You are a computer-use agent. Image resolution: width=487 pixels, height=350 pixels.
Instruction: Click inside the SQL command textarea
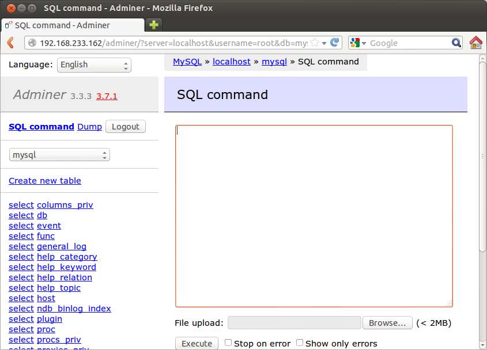pos(314,216)
